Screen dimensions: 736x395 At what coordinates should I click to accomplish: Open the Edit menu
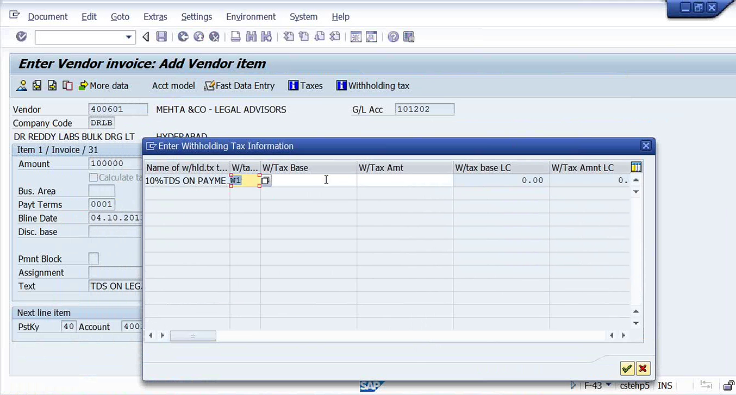point(89,17)
